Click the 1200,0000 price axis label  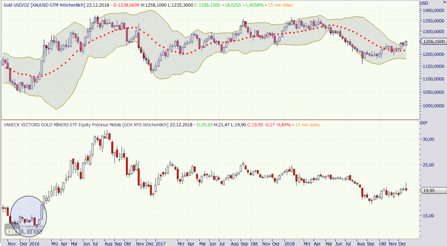coord(434,54)
